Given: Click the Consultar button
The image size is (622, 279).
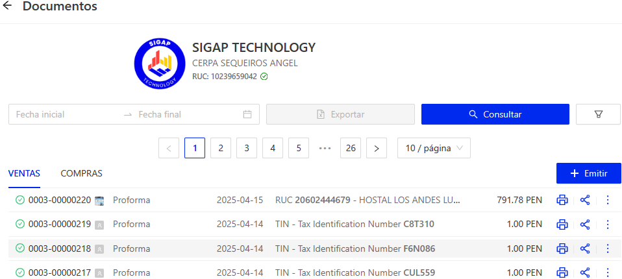Looking at the screenshot, I should point(495,114).
